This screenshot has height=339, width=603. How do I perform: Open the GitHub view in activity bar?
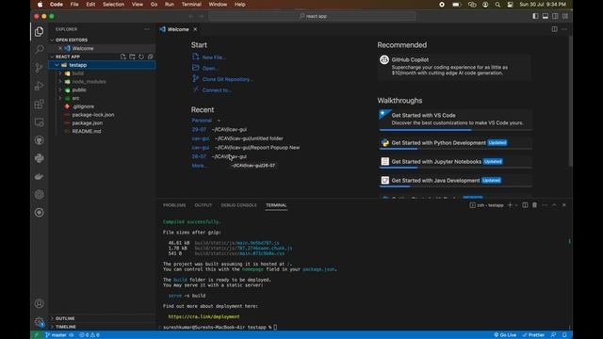[40, 140]
